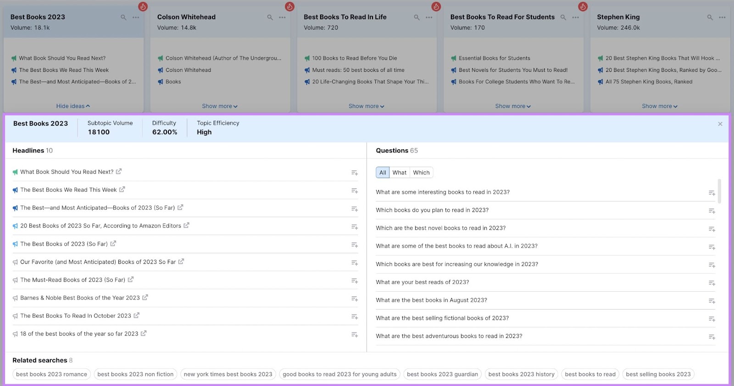Click search icon on Stephen King card
734x386 pixels.
(710, 17)
